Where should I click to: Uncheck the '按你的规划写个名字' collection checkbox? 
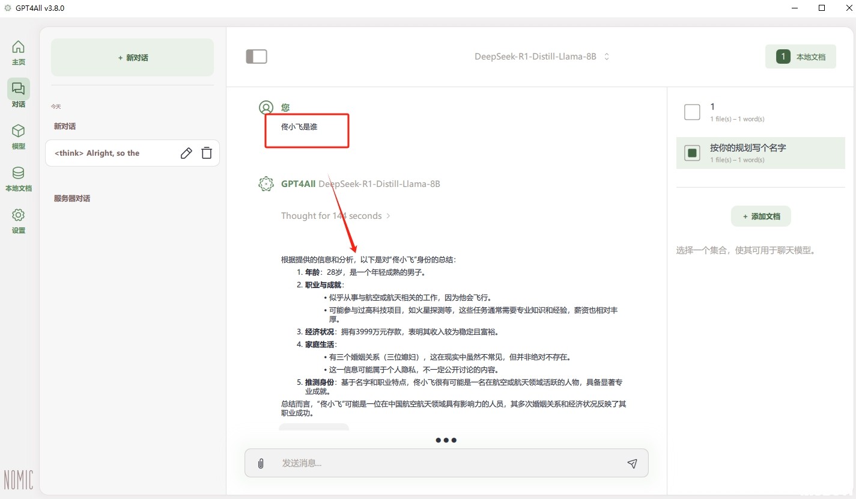point(692,153)
